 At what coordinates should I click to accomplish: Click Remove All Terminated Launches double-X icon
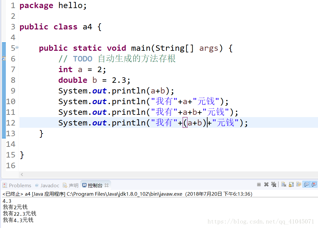pyautogui.click(x=274, y=184)
